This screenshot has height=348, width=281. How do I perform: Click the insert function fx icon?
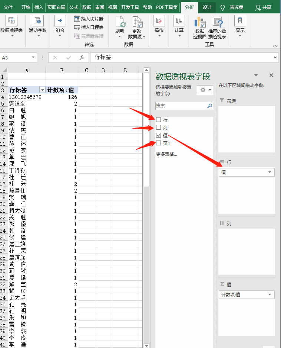pyautogui.click(x=82, y=58)
